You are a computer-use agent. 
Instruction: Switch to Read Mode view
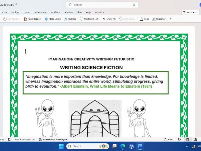(x=180, y=139)
